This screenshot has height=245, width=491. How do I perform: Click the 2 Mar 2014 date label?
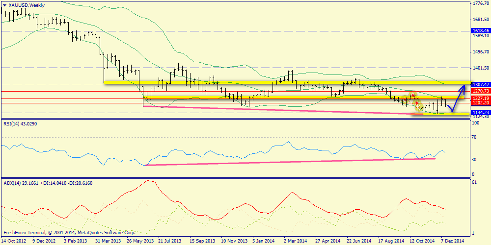pyautogui.click(x=295, y=241)
